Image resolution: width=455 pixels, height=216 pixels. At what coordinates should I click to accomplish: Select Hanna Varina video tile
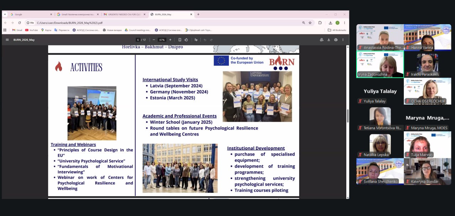[428, 37]
